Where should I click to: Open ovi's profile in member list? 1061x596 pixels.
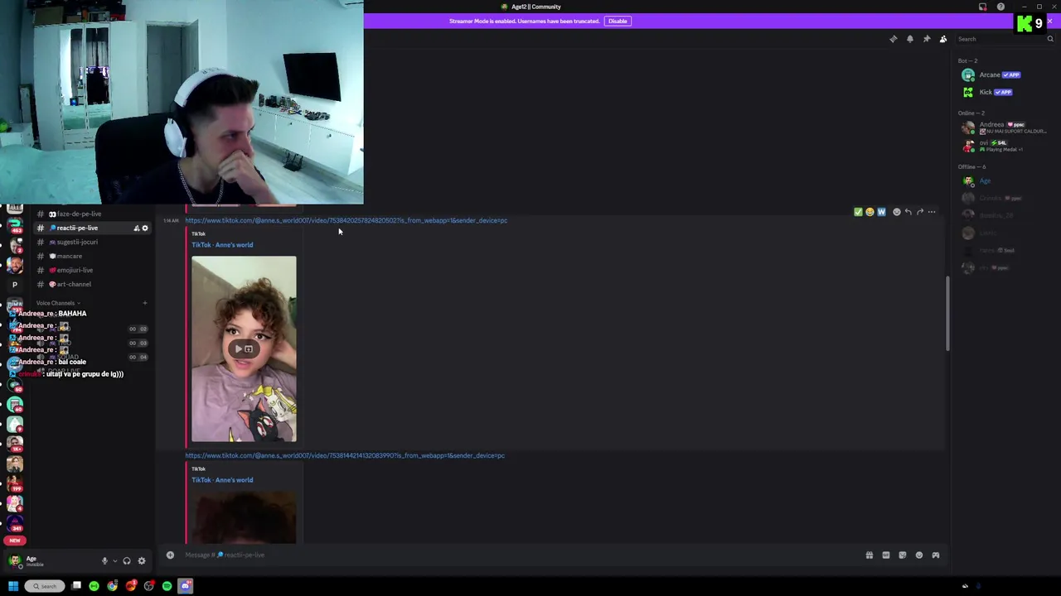pos(1004,146)
